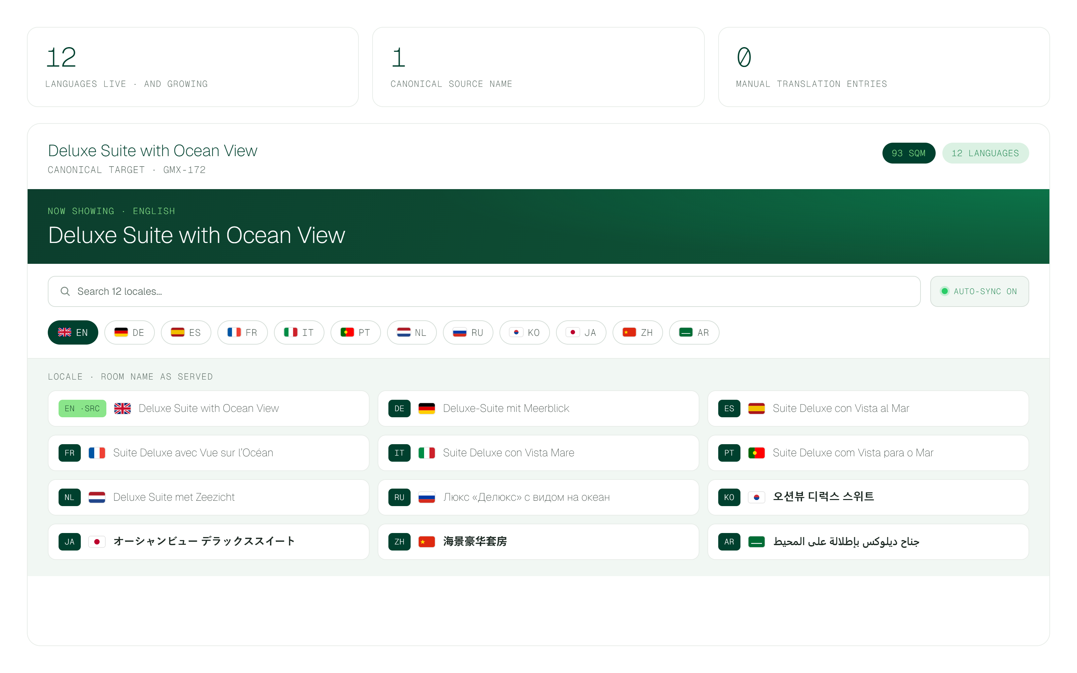
Task: Select 'Suite Deluxe com Vista para o Mar' text
Action: click(853, 453)
